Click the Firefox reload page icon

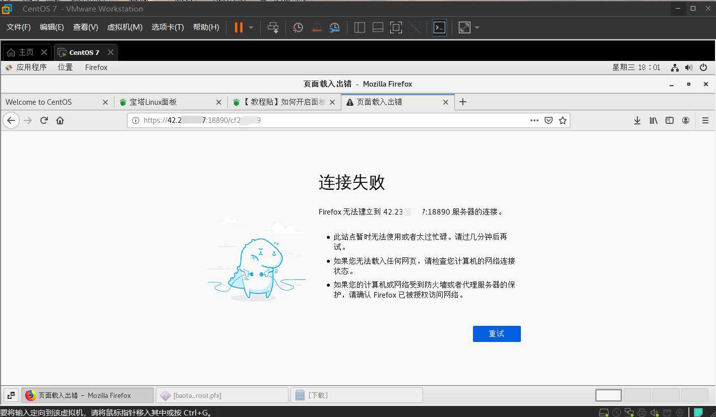click(44, 120)
